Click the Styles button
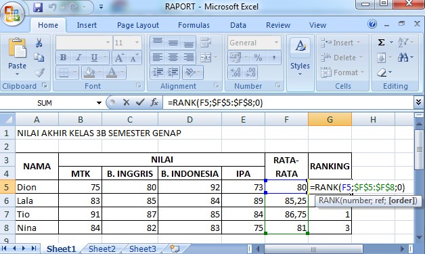Image resolution: width=425 pixels, height=254 pixels. [300, 58]
